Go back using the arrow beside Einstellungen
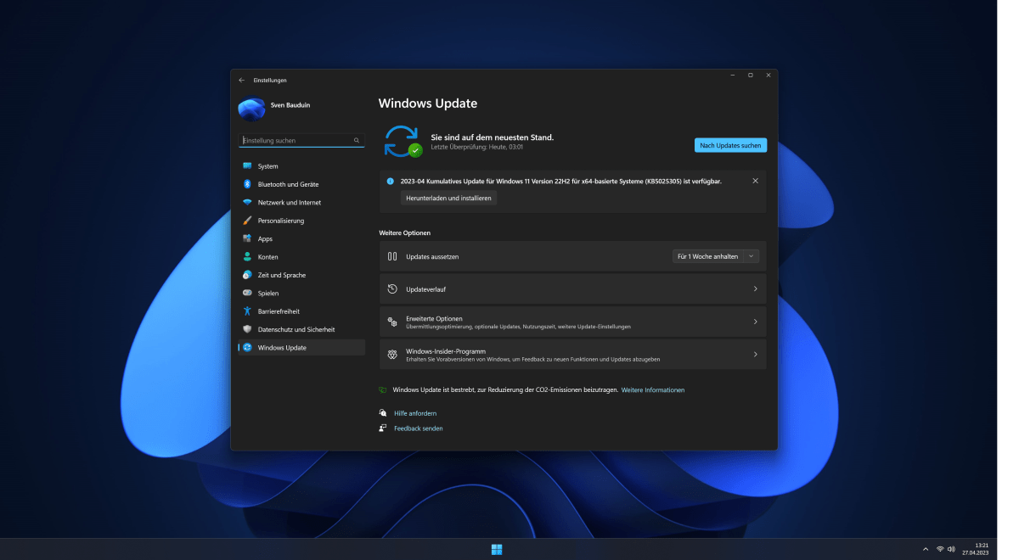Screen dimensions: 1019x560 pyautogui.click(x=242, y=80)
